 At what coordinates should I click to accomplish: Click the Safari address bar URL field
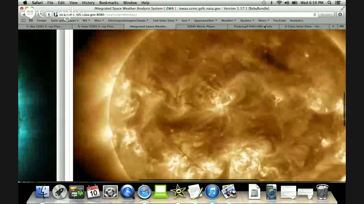pos(185,15)
